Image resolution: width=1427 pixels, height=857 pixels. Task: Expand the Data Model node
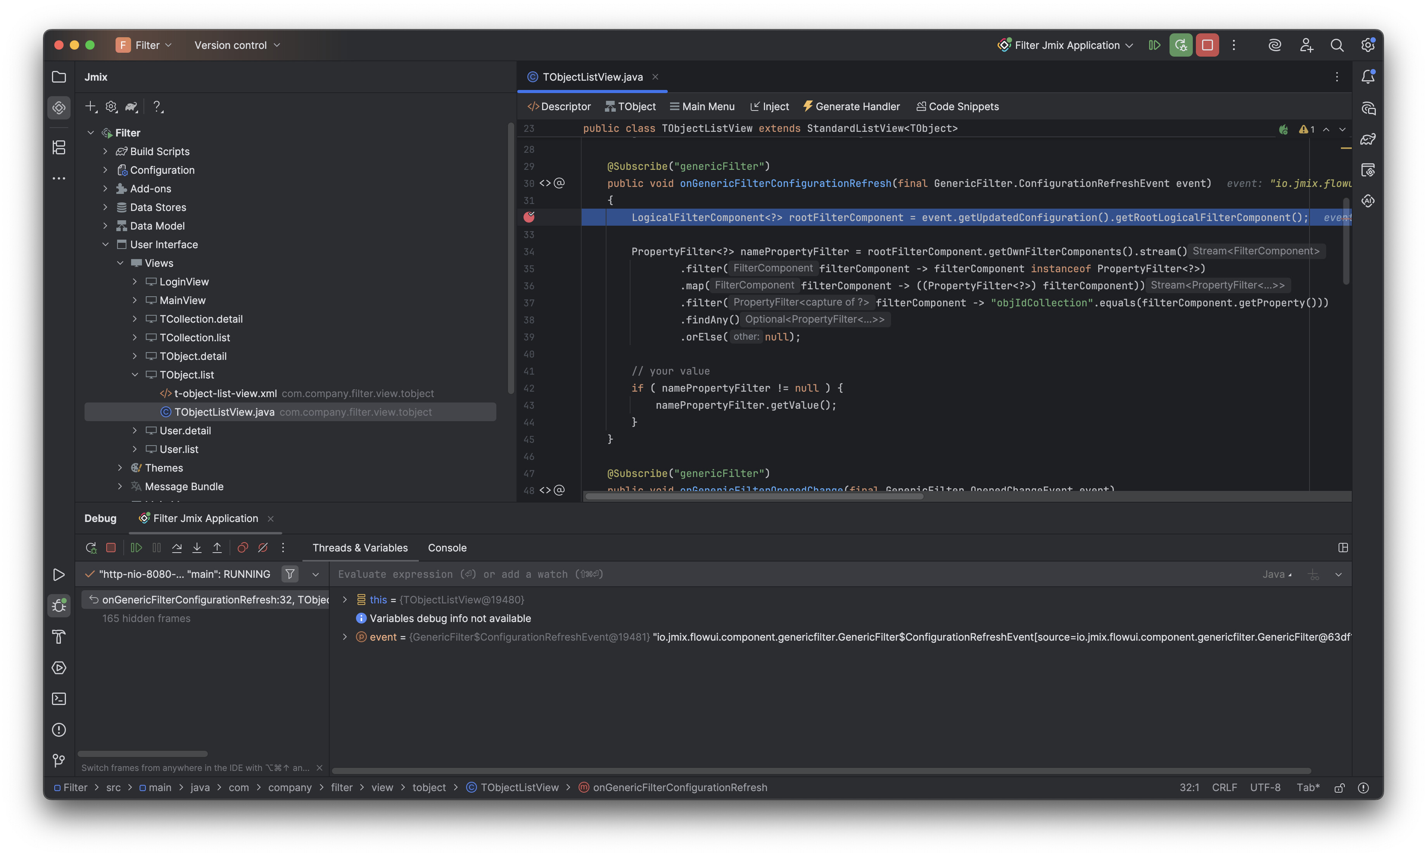[105, 226]
